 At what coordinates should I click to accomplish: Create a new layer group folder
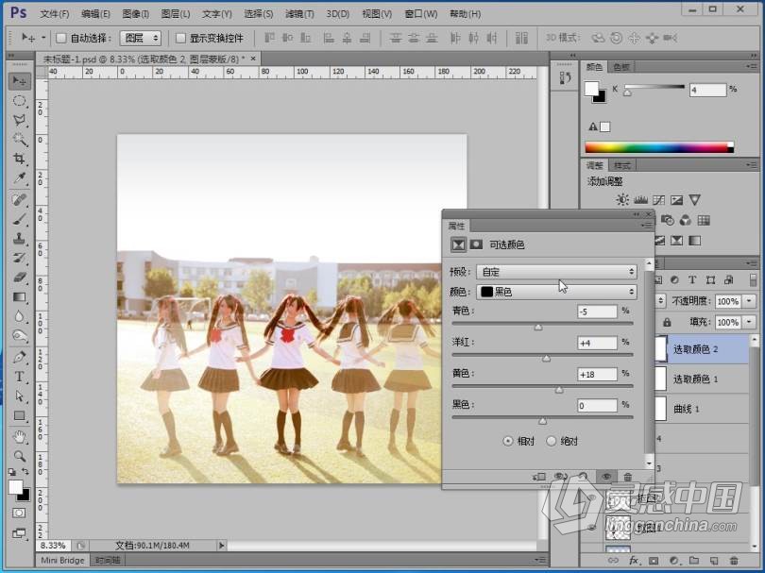click(x=694, y=561)
